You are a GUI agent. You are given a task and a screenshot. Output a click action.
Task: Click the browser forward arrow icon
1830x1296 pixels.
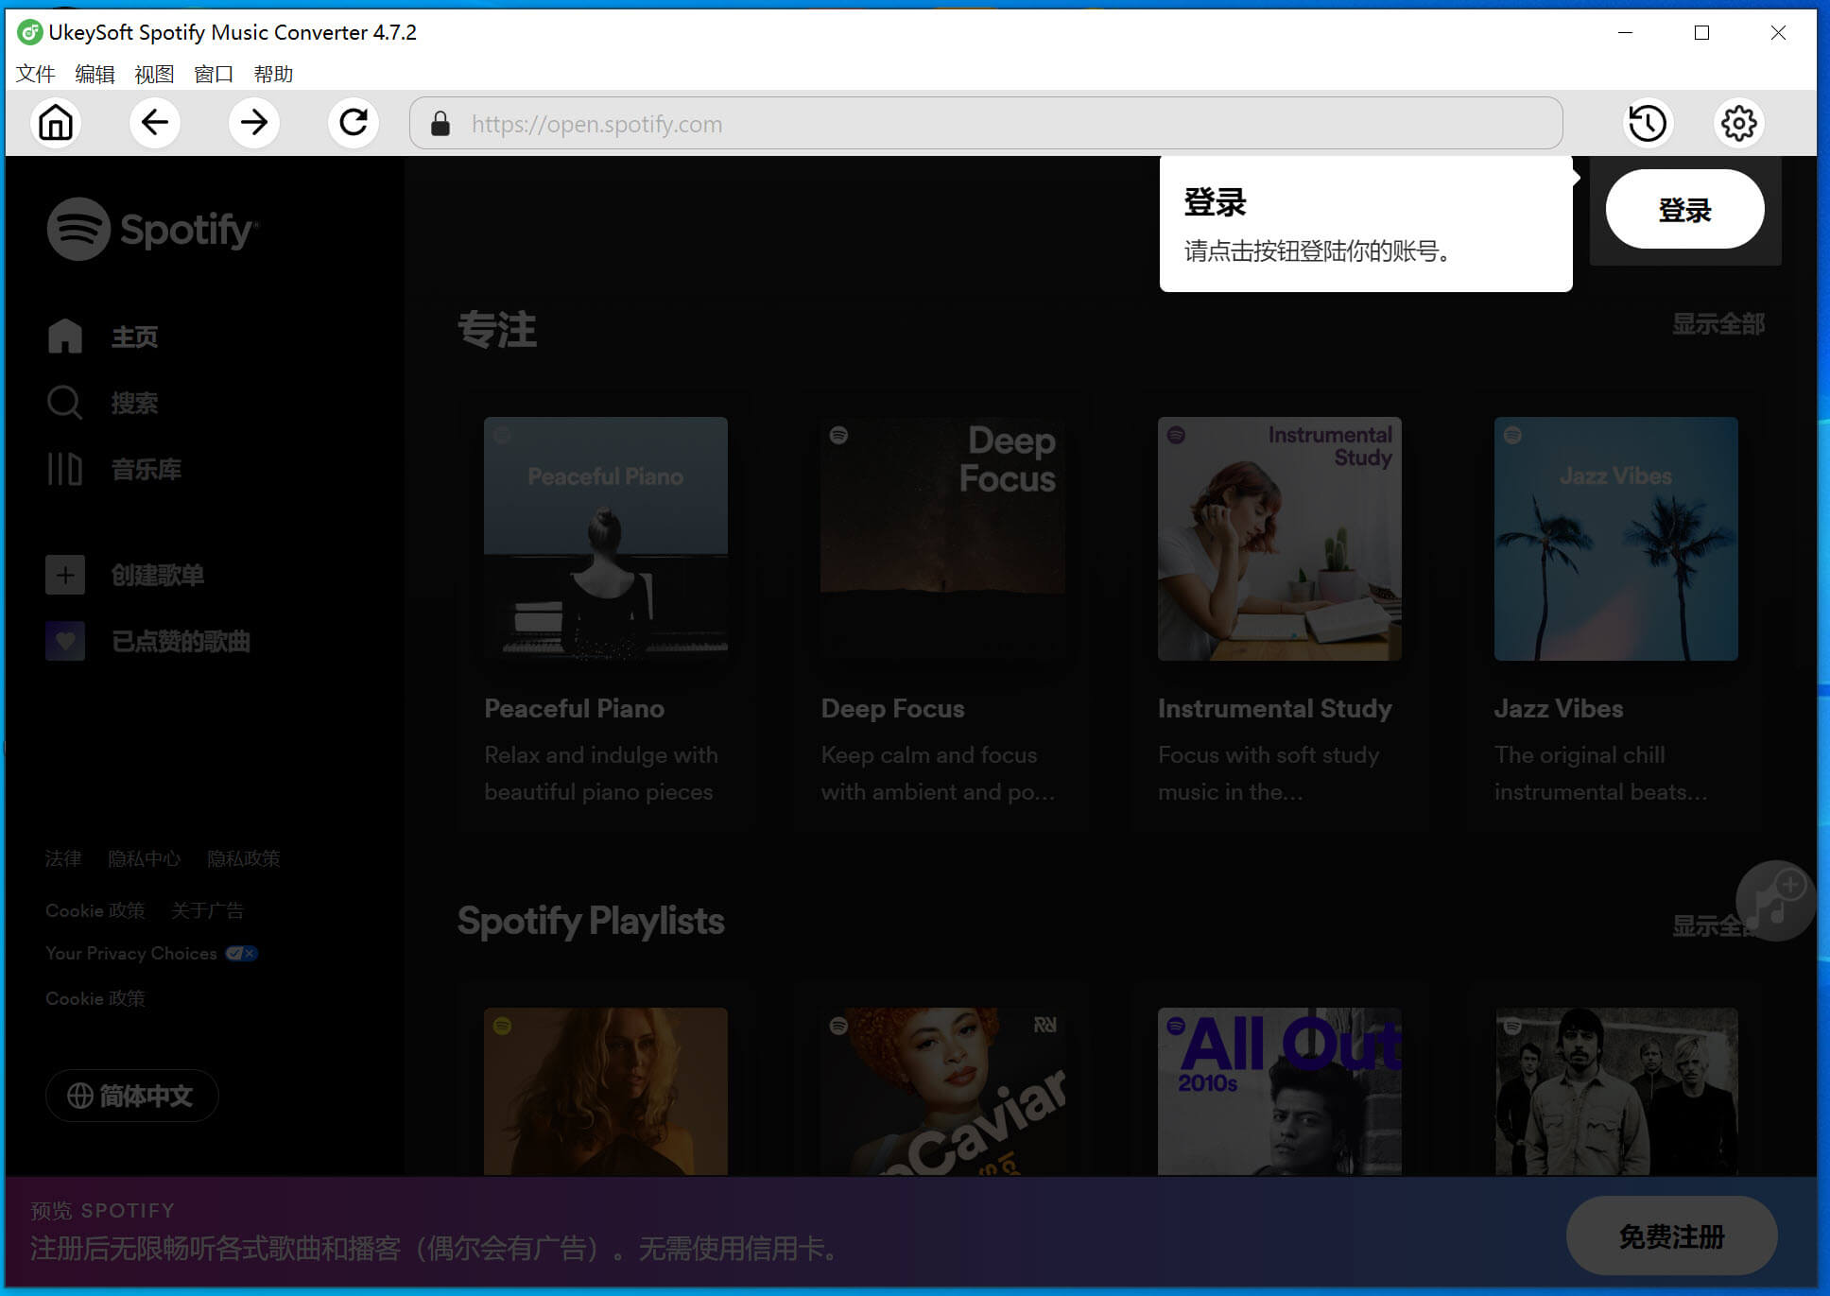[x=254, y=124]
